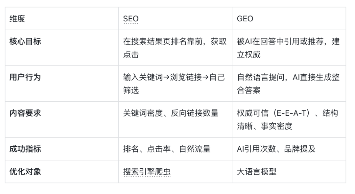Select the 维度 header cell
This screenshot has width=355, height=194.
[x=61, y=18]
